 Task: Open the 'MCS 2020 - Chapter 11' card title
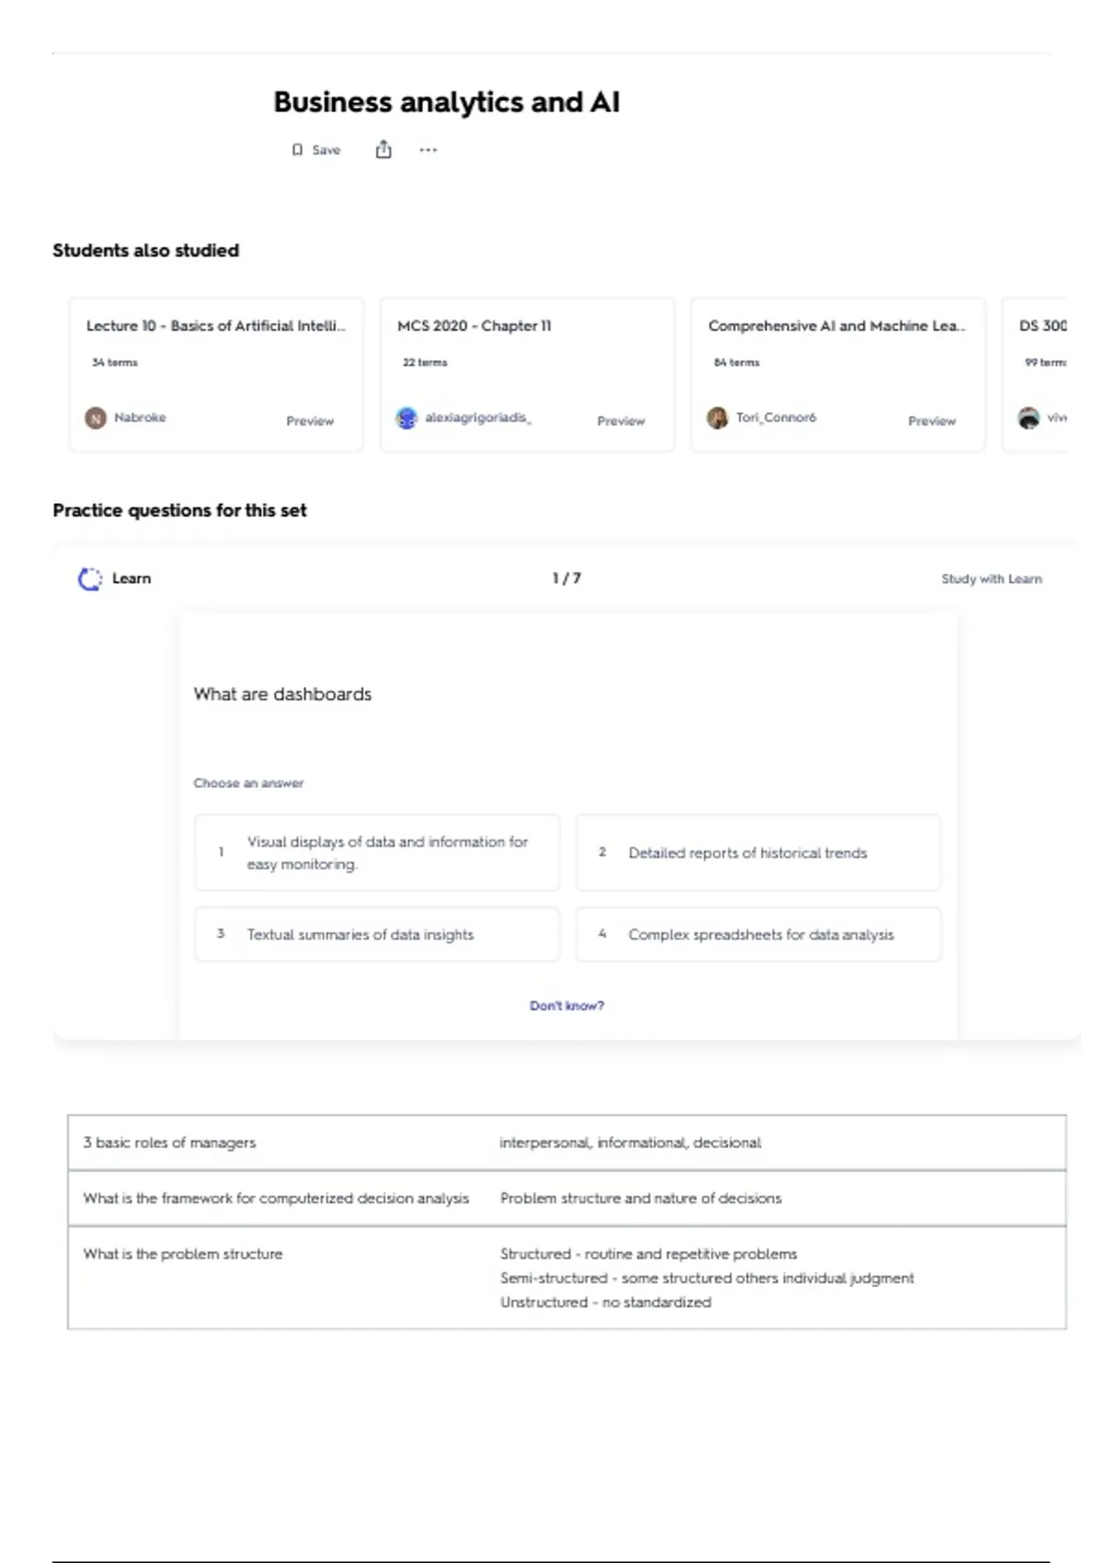(x=474, y=325)
